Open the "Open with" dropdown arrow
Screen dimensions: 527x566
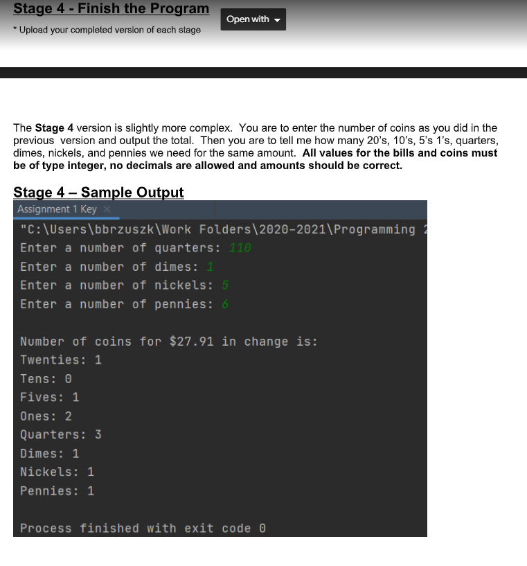tap(276, 19)
